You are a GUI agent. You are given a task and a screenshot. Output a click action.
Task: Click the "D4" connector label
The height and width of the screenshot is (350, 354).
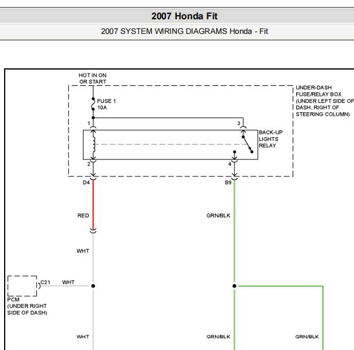point(86,182)
